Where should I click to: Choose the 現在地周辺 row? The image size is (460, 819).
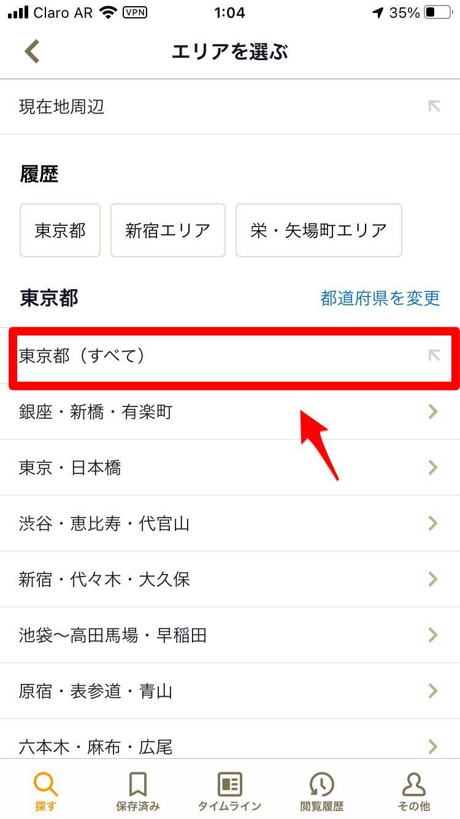click(x=230, y=107)
